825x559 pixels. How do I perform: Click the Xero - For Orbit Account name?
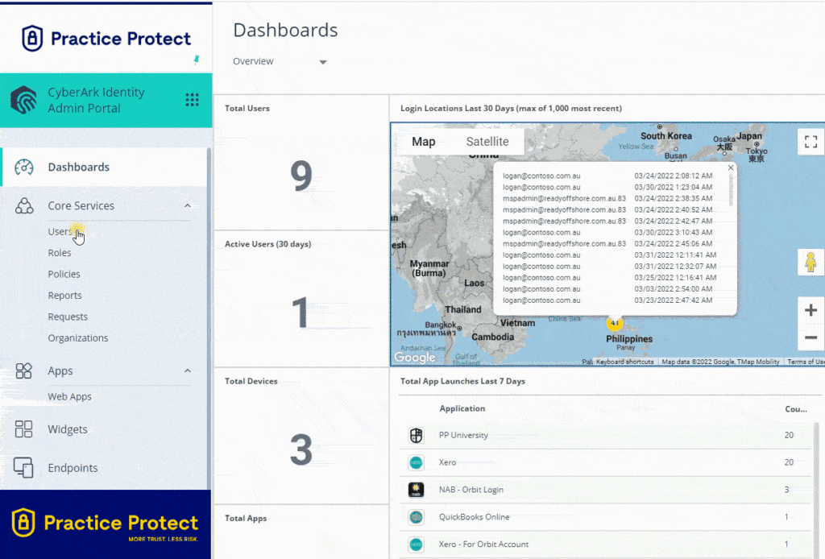coord(483,545)
